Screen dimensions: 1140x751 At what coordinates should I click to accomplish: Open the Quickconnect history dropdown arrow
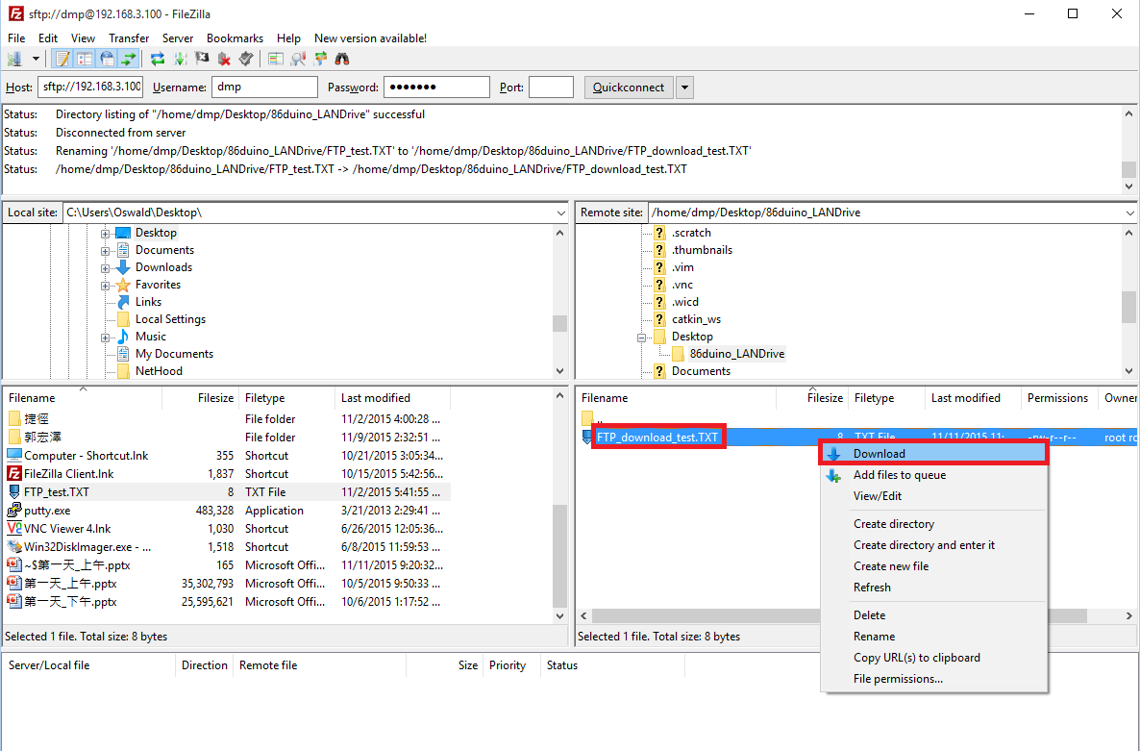point(684,88)
